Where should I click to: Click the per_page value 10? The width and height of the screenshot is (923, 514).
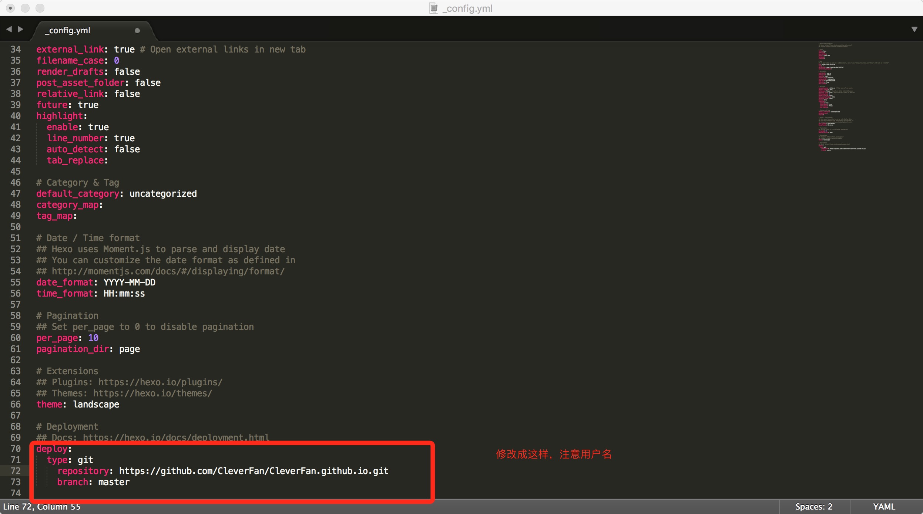click(x=93, y=338)
